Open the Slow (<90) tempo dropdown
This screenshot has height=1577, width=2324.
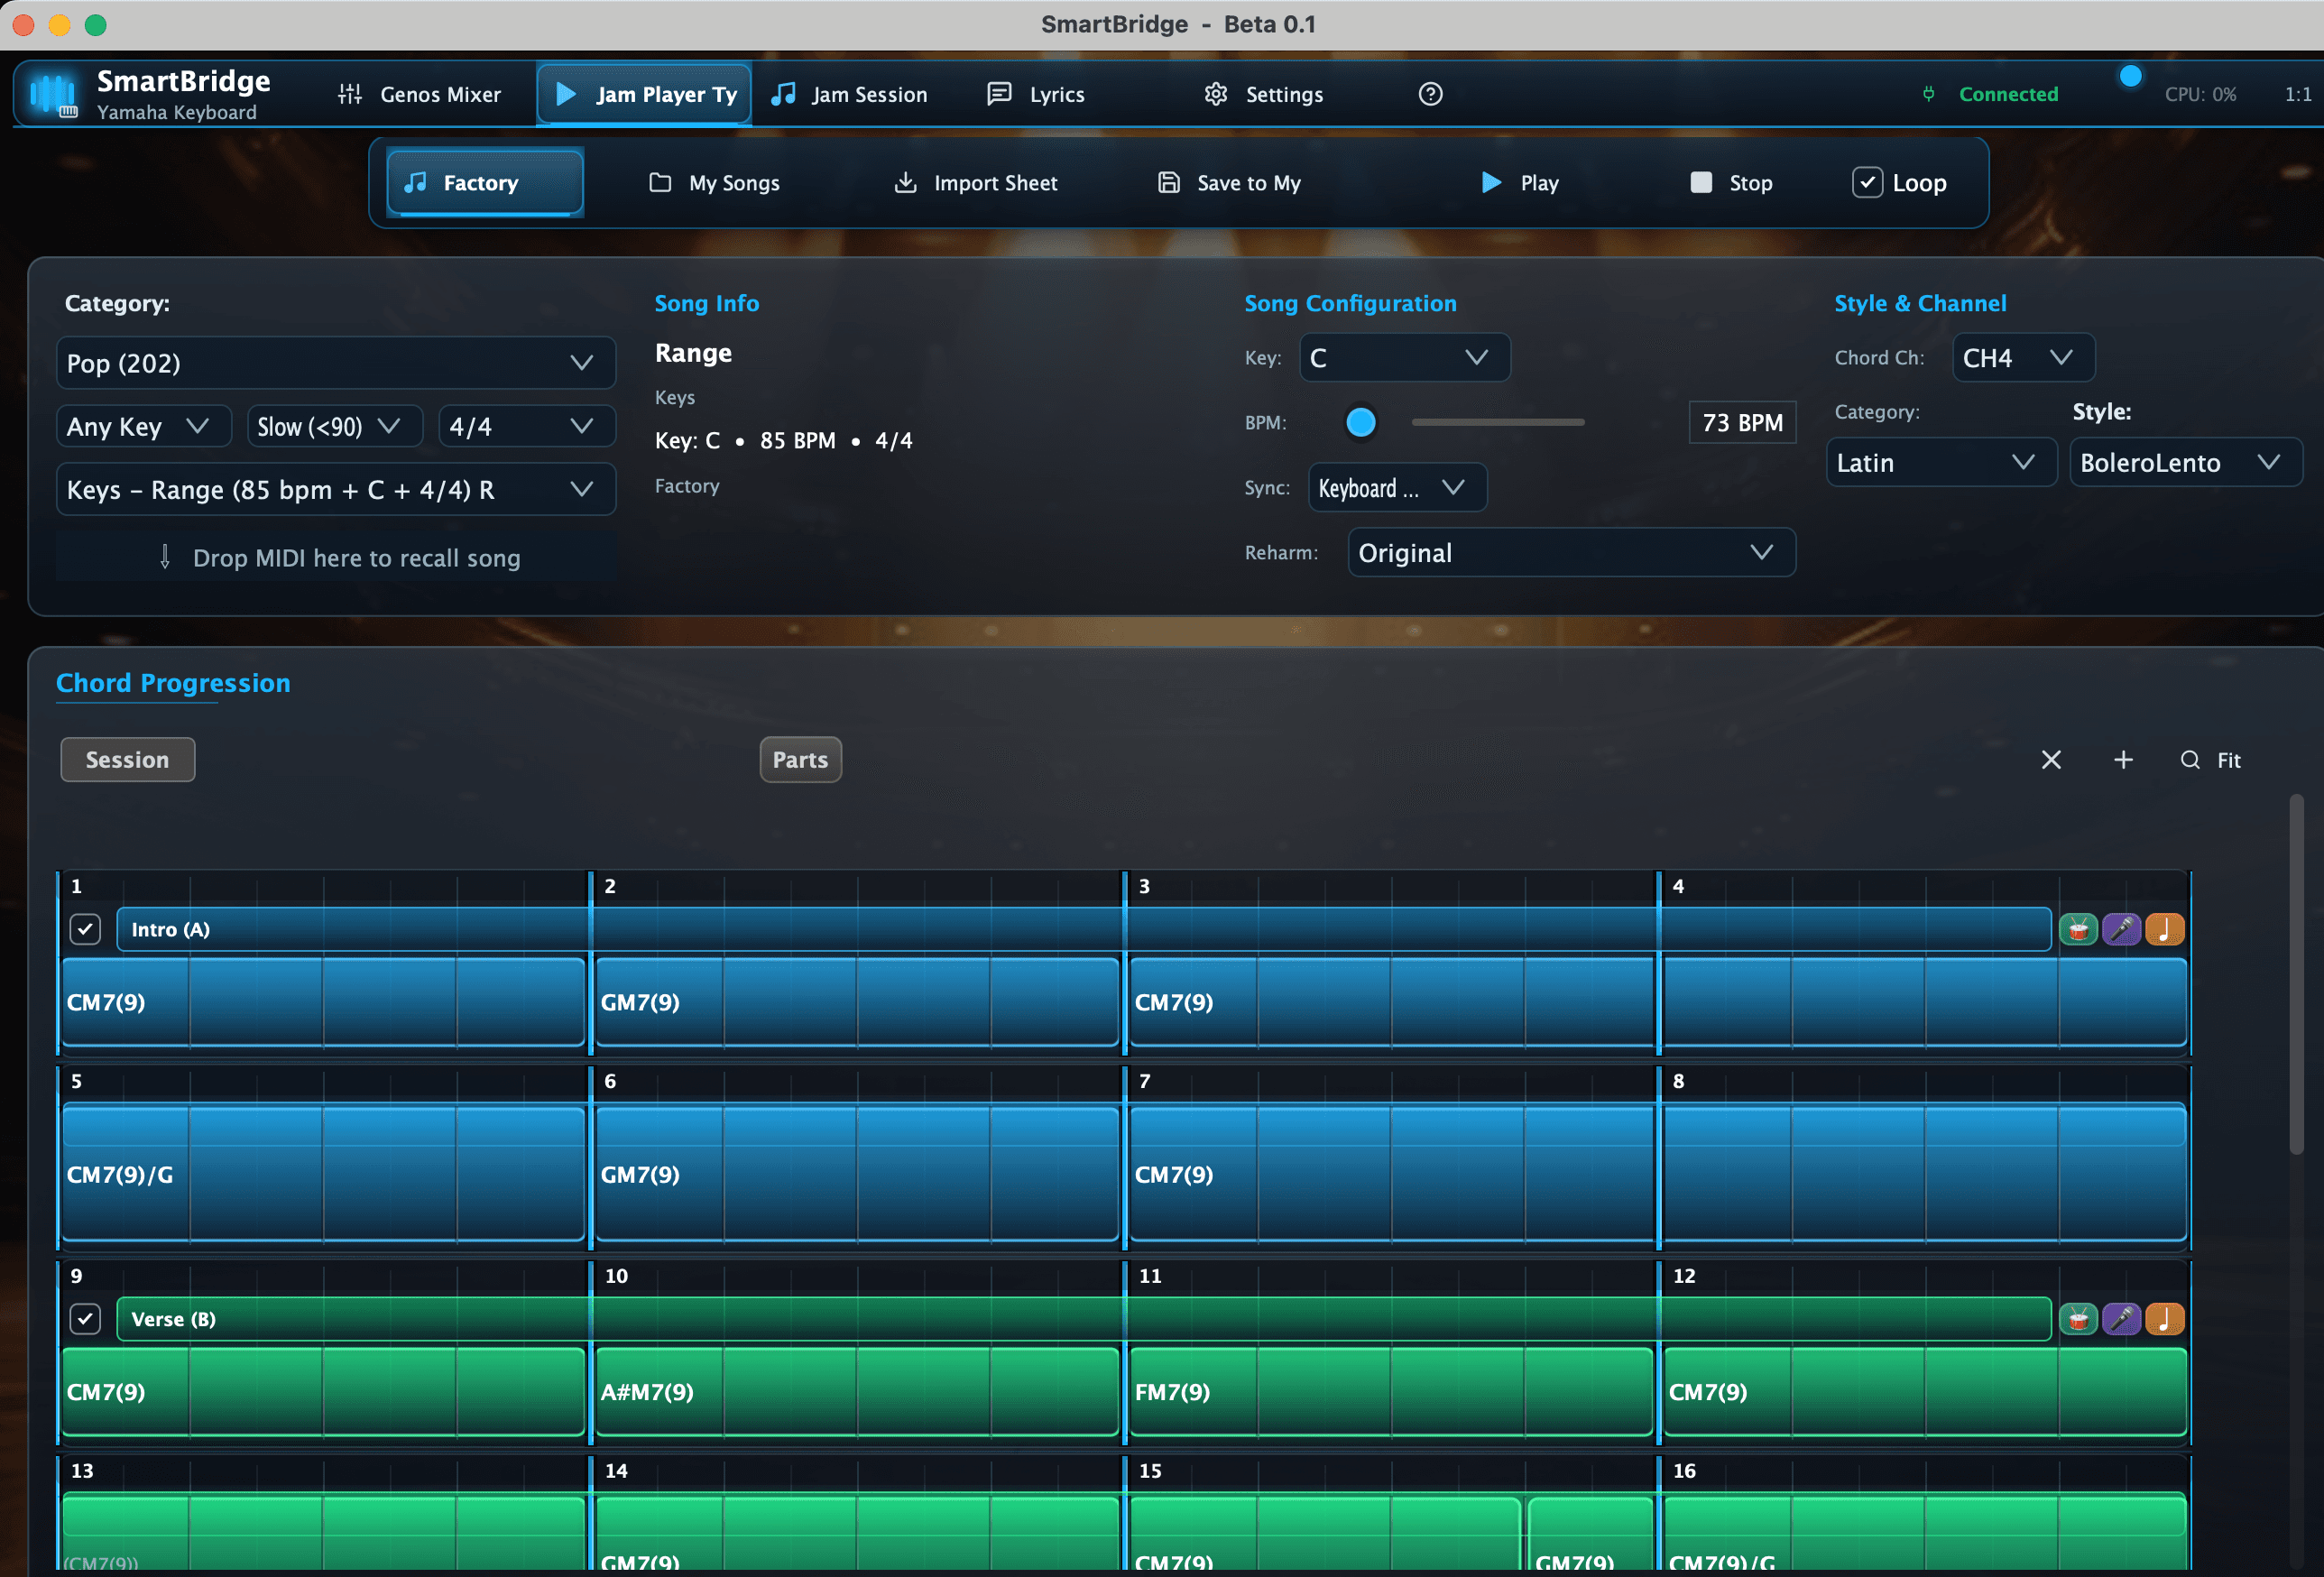pos(334,427)
